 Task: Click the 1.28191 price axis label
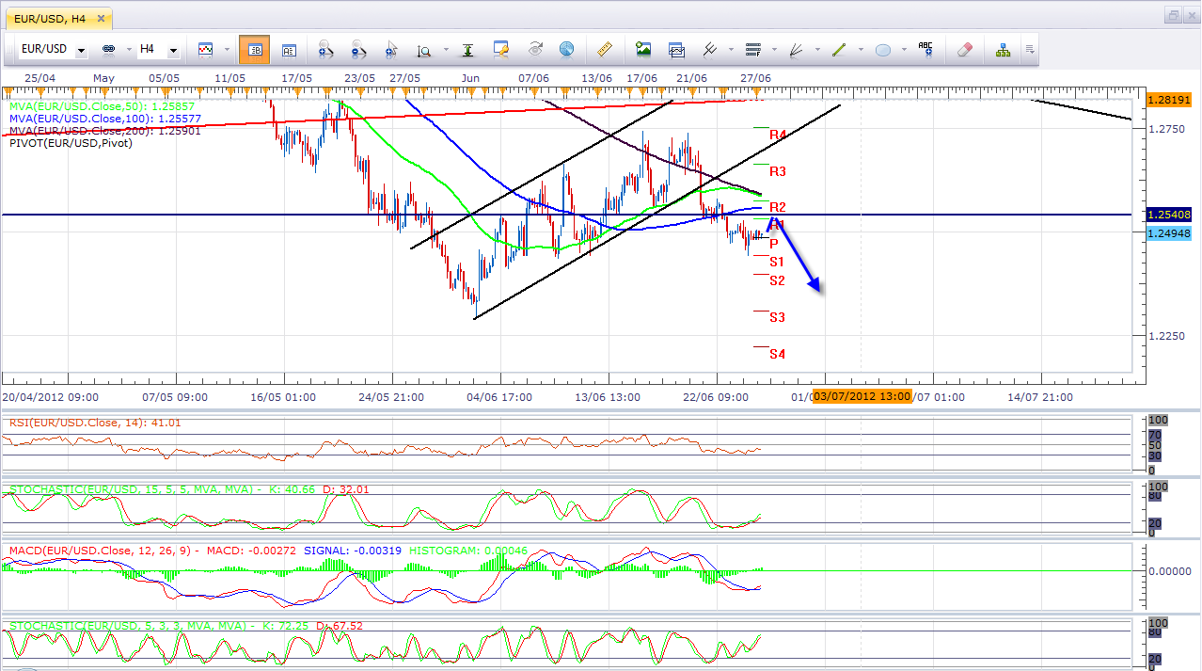[1168, 99]
